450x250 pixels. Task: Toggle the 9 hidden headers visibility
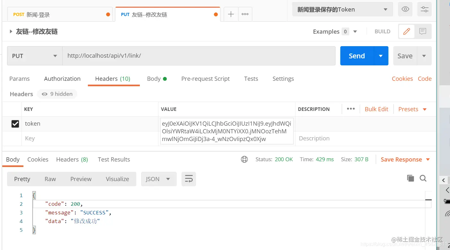tap(57, 94)
